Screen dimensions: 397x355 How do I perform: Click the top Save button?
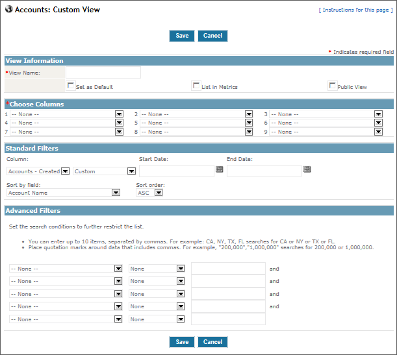pos(182,36)
